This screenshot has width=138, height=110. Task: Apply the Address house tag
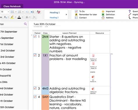tap(107, 18)
